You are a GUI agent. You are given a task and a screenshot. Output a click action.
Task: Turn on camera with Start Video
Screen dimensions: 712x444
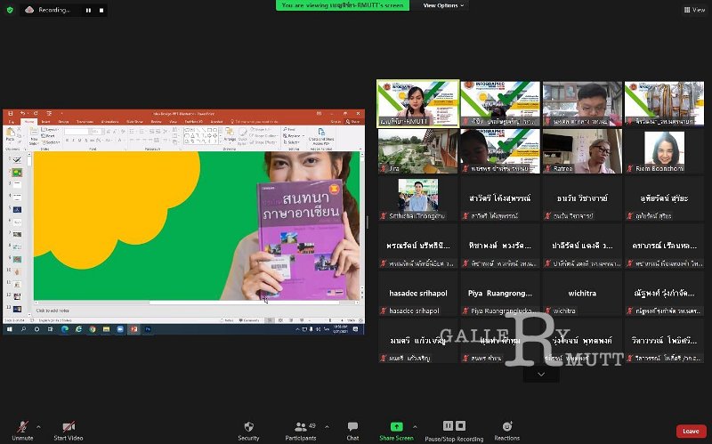pos(69,431)
